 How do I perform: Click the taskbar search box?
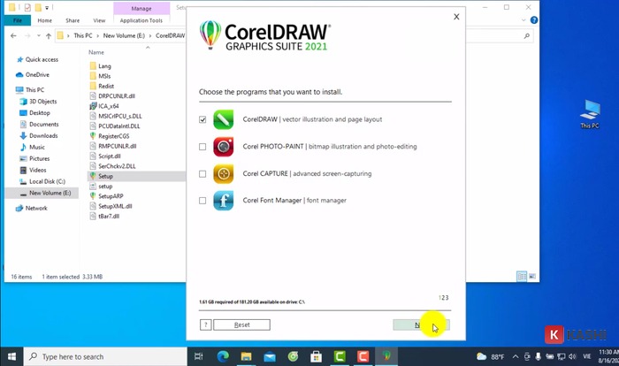105,356
